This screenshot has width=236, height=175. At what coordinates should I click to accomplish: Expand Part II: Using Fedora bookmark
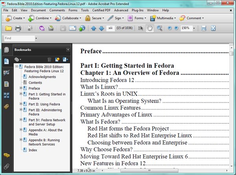tap(21, 104)
